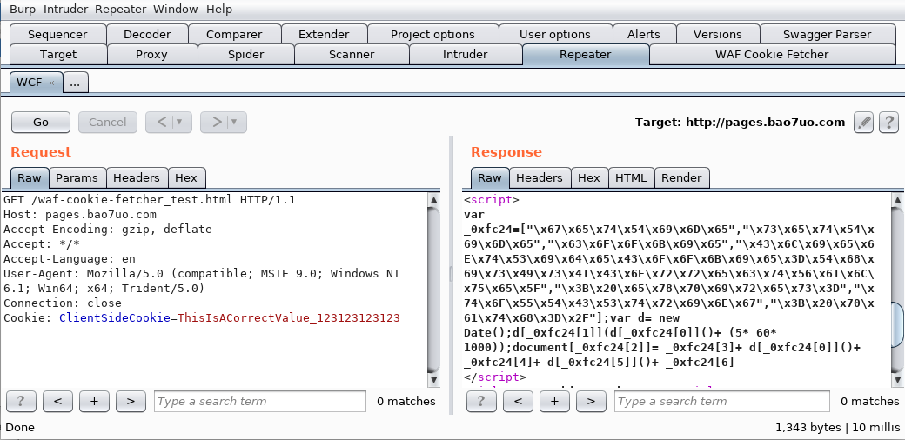
Task: Click request pane scrollbar down arrow
Action: coord(434,380)
